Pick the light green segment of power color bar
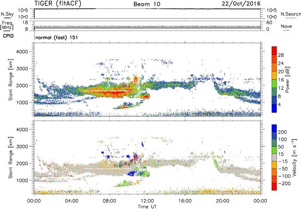The width and height of the screenshot is (301, 209). tap(274, 84)
